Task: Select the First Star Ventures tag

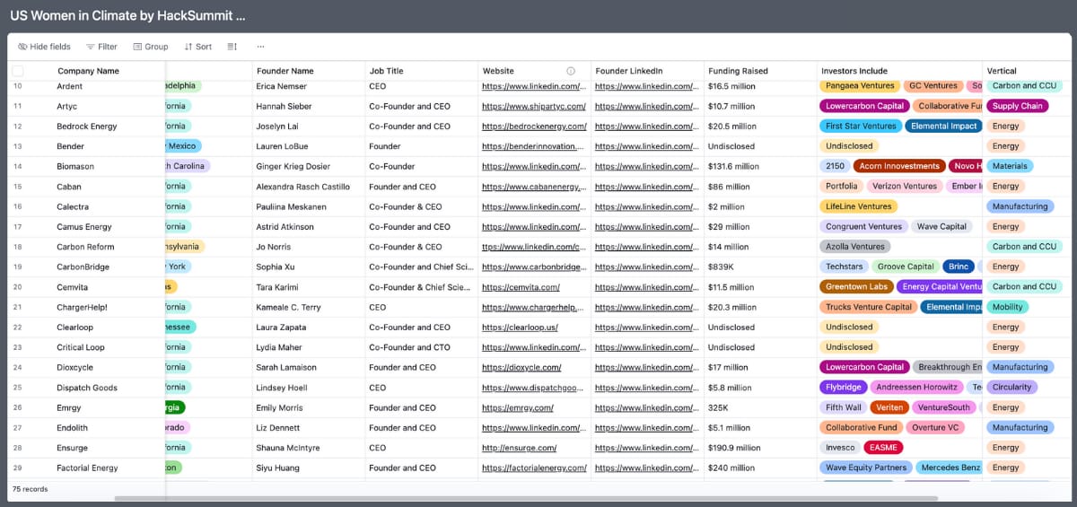Action: tap(861, 127)
